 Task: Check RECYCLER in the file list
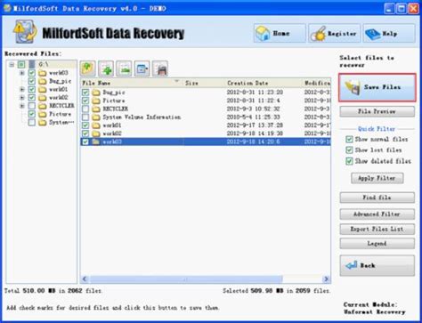pyautogui.click(x=85, y=109)
